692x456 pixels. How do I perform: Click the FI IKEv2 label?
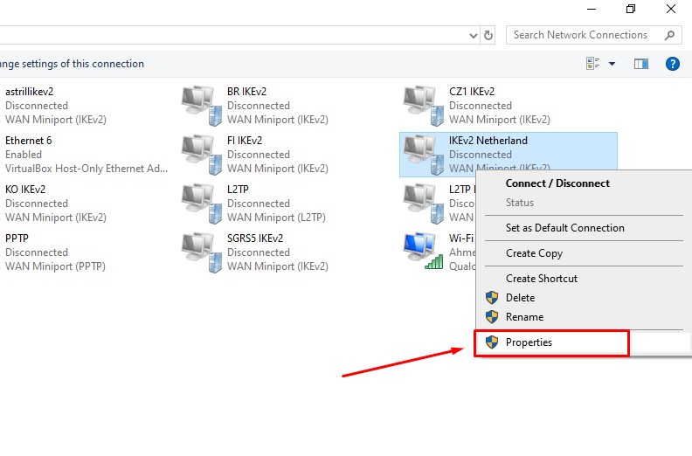tap(245, 141)
